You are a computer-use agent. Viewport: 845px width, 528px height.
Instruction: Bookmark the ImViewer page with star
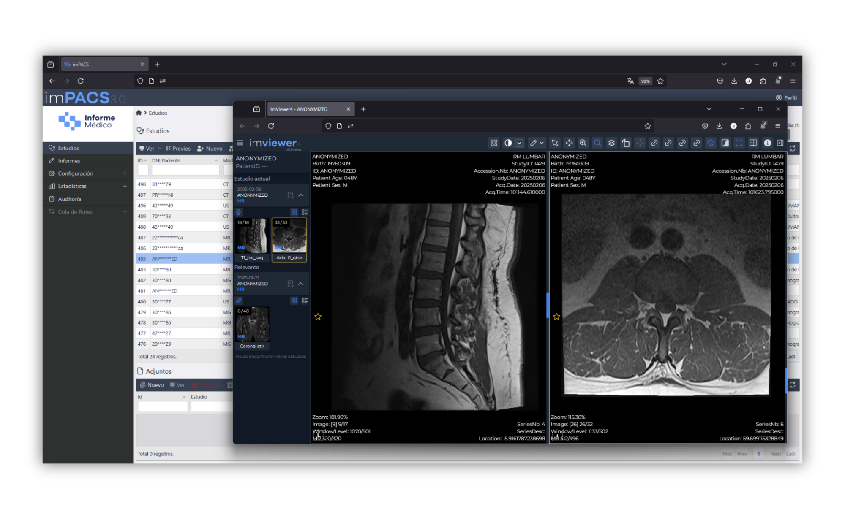pyautogui.click(x=648, y=126)
